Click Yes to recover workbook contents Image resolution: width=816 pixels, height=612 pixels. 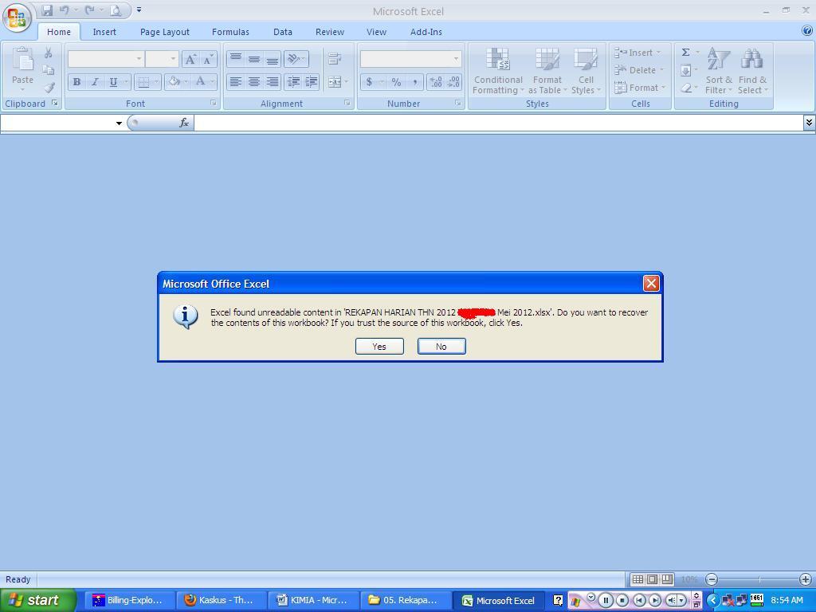coord(379,346)
